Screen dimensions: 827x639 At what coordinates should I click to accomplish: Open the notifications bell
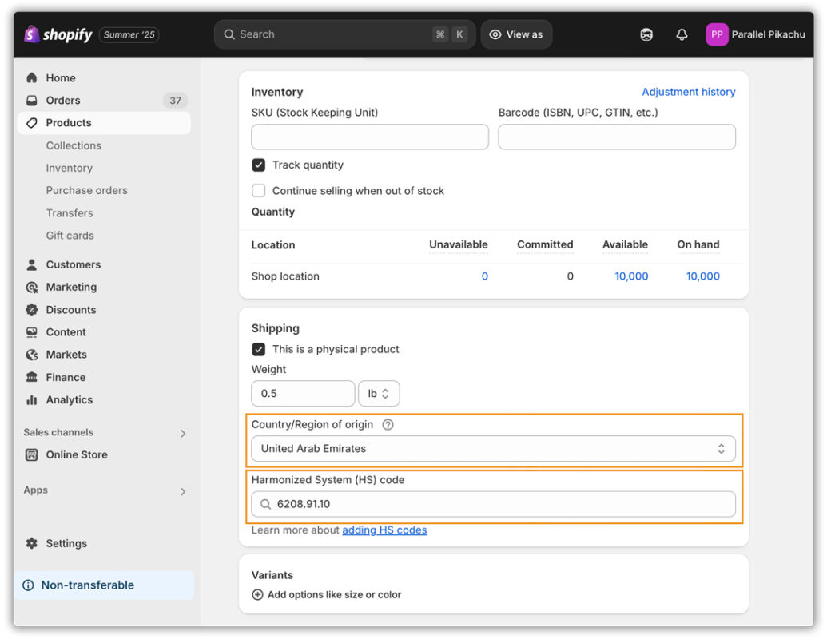pos(682,34)
